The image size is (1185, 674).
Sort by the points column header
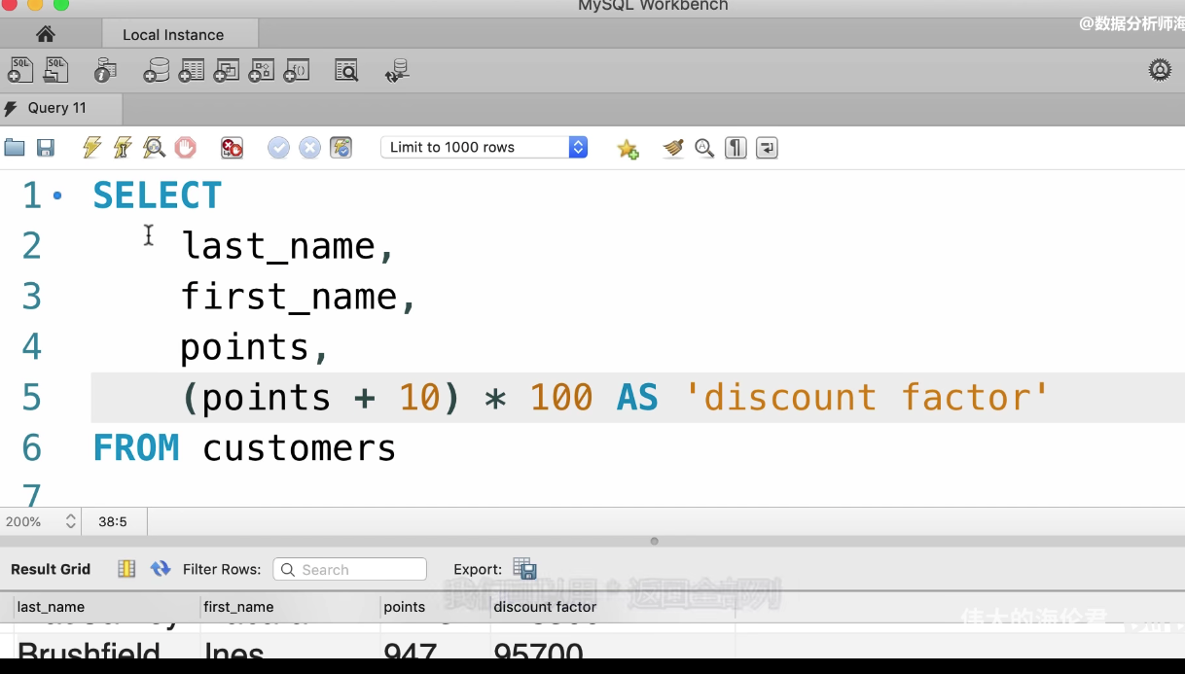pos(435,607)
